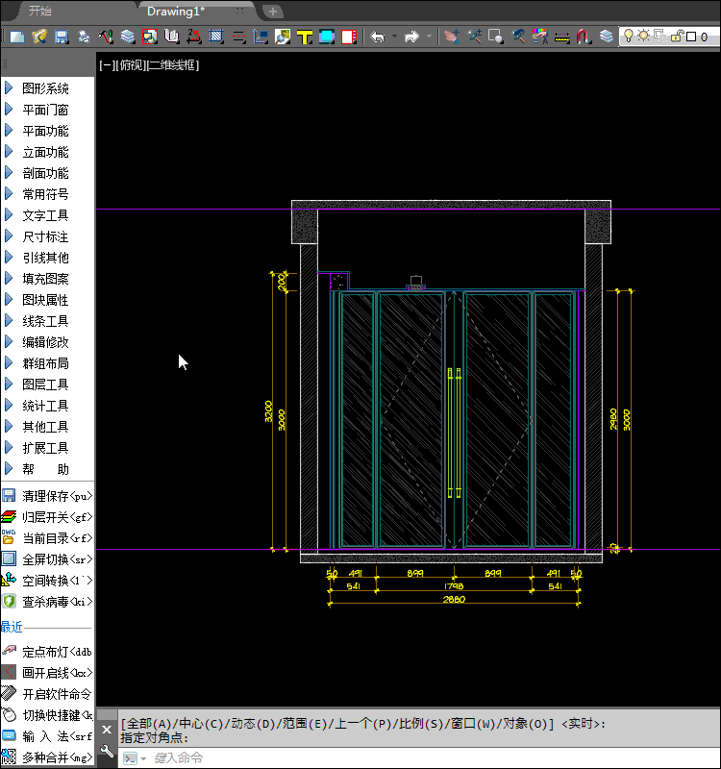This screenshot has width=721, height=769.
Task: Click the [-] viewport control label
Action: pos(106,64)
